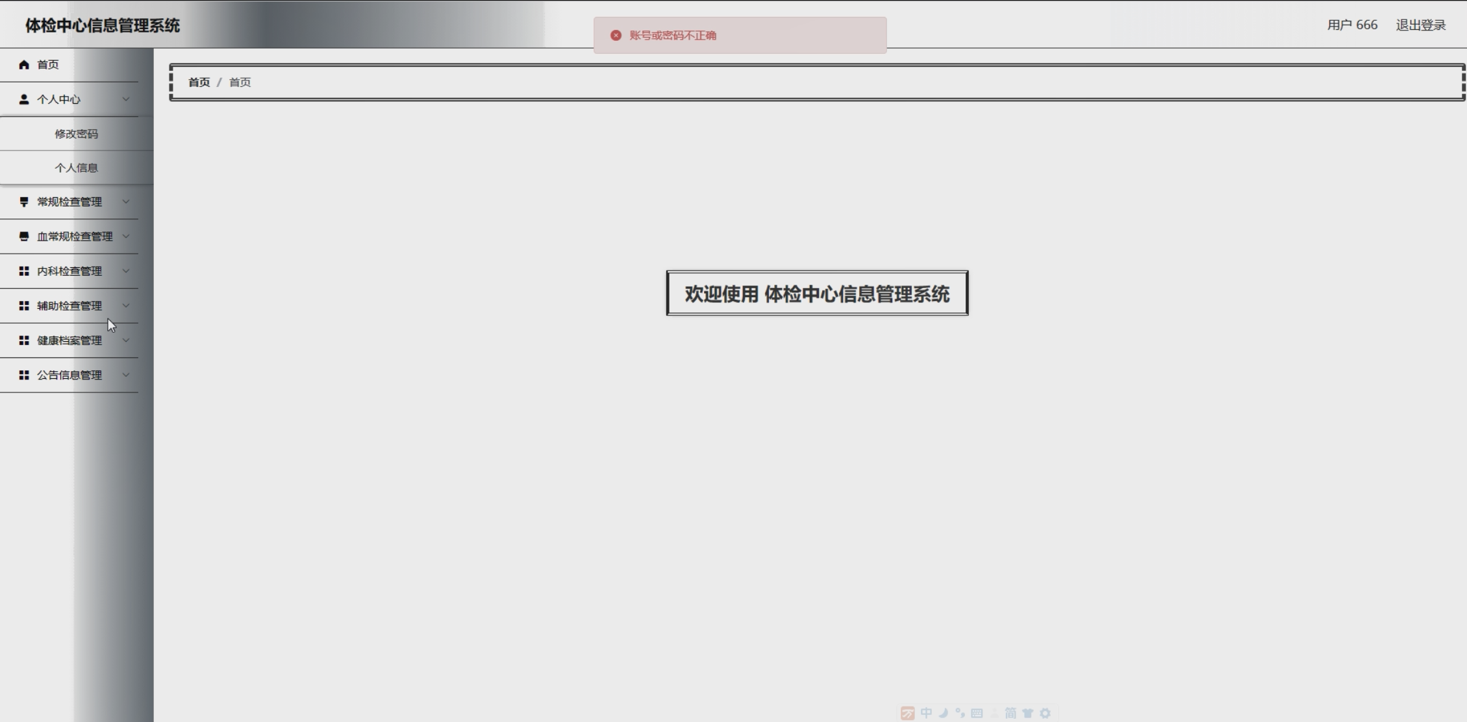Expand the 血常规检查管理 chevron
1467x722 pixels.
[126, 236]
